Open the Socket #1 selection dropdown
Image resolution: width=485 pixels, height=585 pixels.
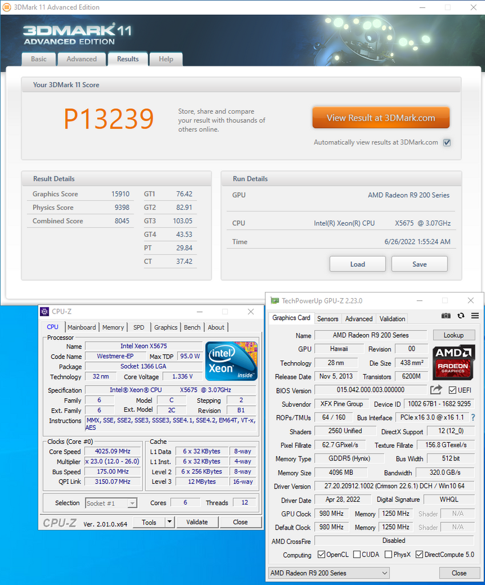click(x=111, y=503)
